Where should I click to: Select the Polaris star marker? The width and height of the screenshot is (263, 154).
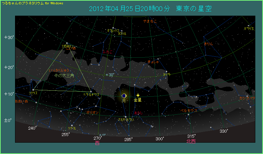(248, 26)
